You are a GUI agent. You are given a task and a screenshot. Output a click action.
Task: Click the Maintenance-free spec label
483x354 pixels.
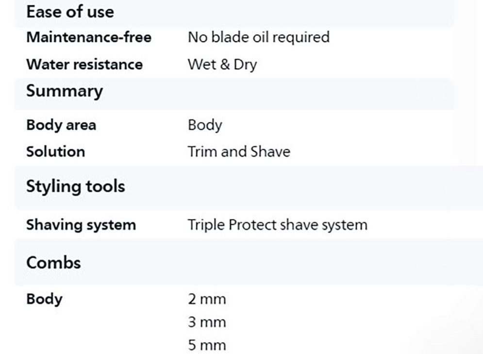point(88,37)
